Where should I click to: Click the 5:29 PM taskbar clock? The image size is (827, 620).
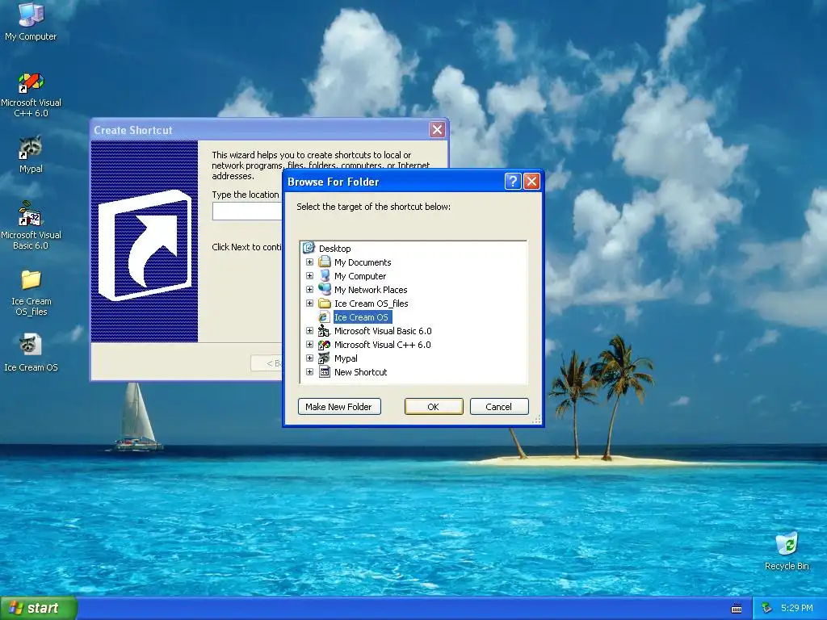click(797, 608)
